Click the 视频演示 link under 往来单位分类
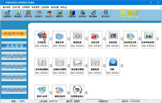The height and width of the screenshot is (103, 162). pyautogui.click(x=133, y=46)
